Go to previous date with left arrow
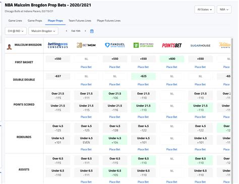This screenshot has height=184, width=239. pos(67,31)
